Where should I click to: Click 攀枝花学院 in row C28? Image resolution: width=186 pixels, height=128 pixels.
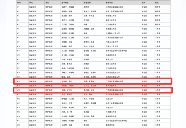coord(110,125)
